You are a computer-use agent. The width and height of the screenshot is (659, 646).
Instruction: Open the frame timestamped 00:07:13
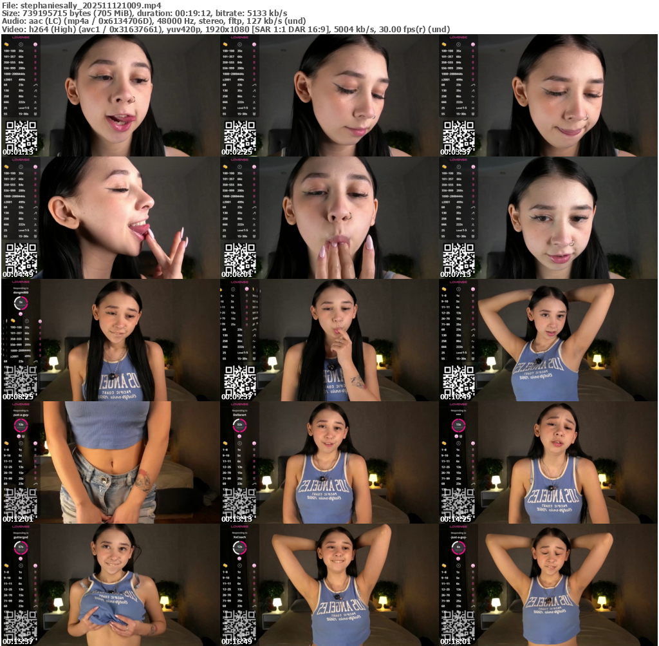[548, 218]
